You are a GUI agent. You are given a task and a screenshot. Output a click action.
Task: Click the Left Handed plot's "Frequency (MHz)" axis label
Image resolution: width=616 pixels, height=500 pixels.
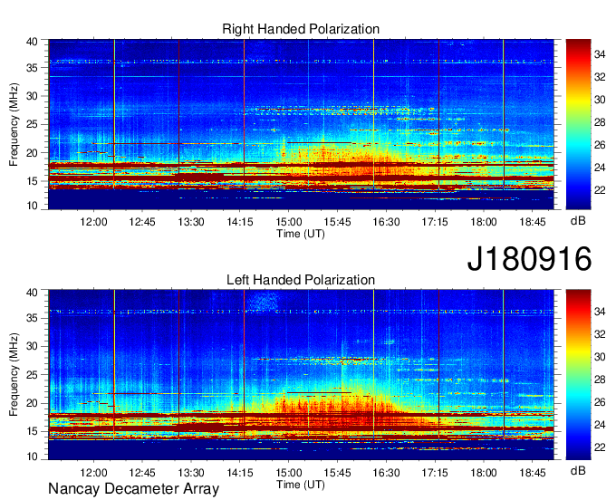[x=14, y=375]
